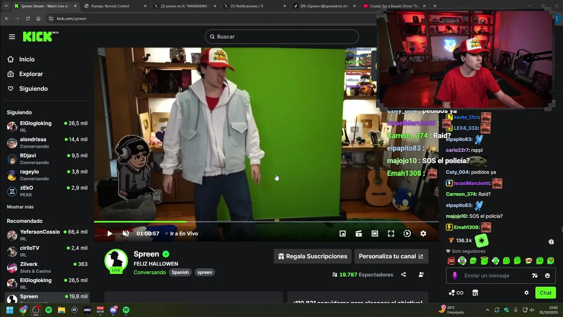
Task: Open Discord from the taskbar
Action: click(x=113, y=310)
